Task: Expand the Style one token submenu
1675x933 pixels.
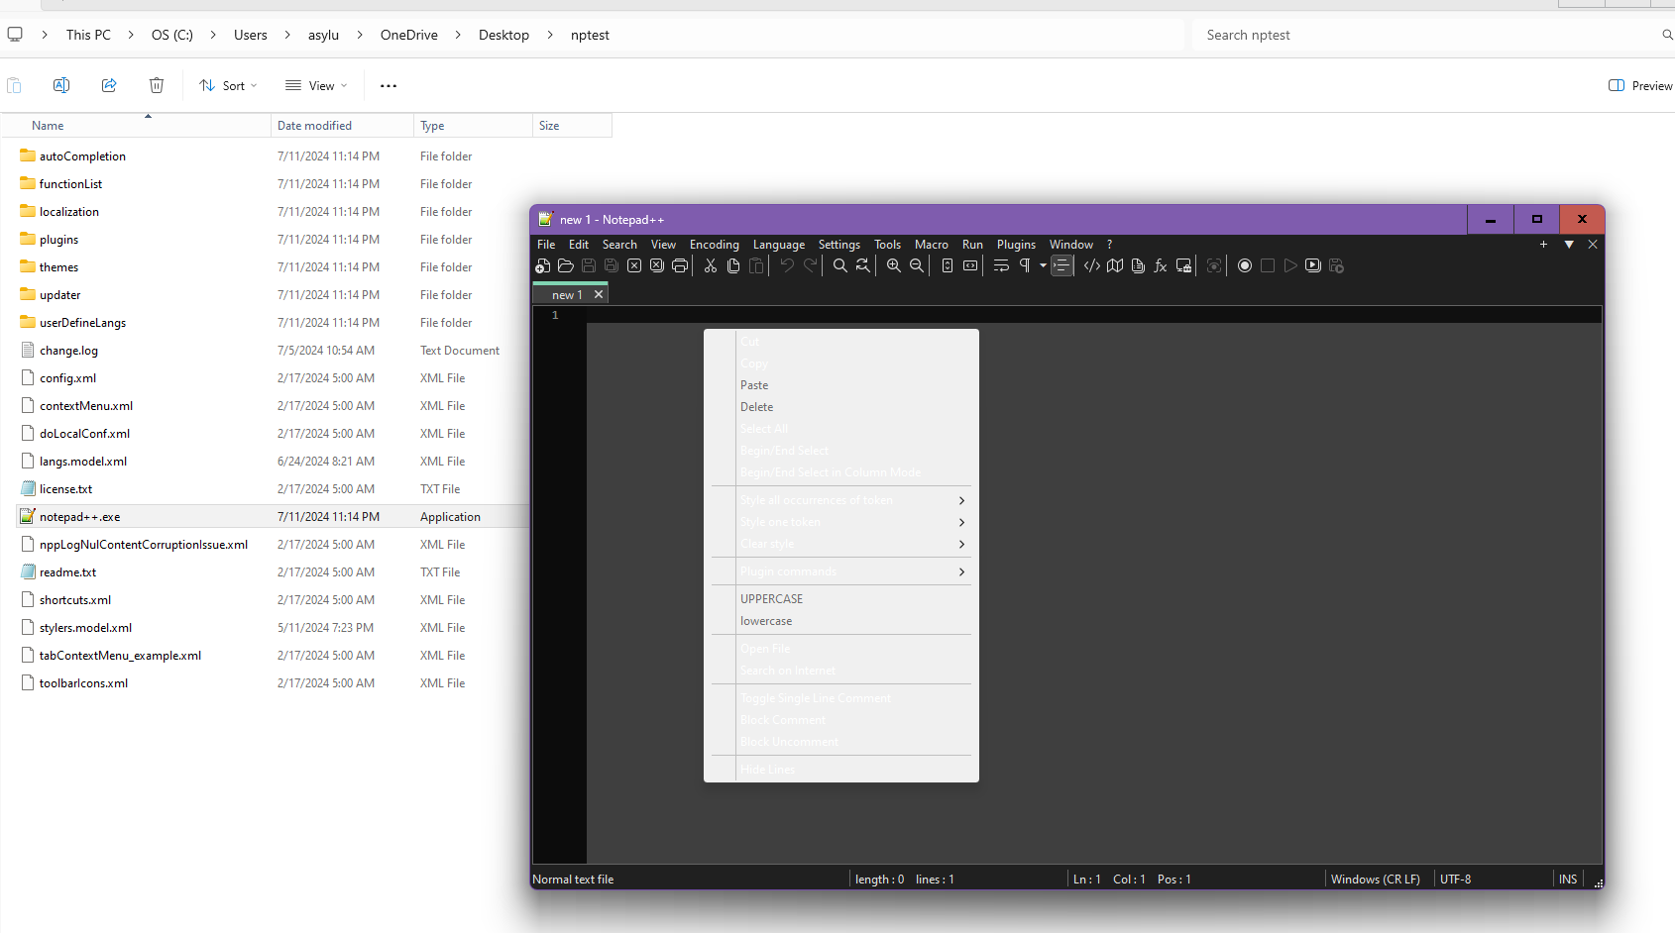Action: point(841,522)
